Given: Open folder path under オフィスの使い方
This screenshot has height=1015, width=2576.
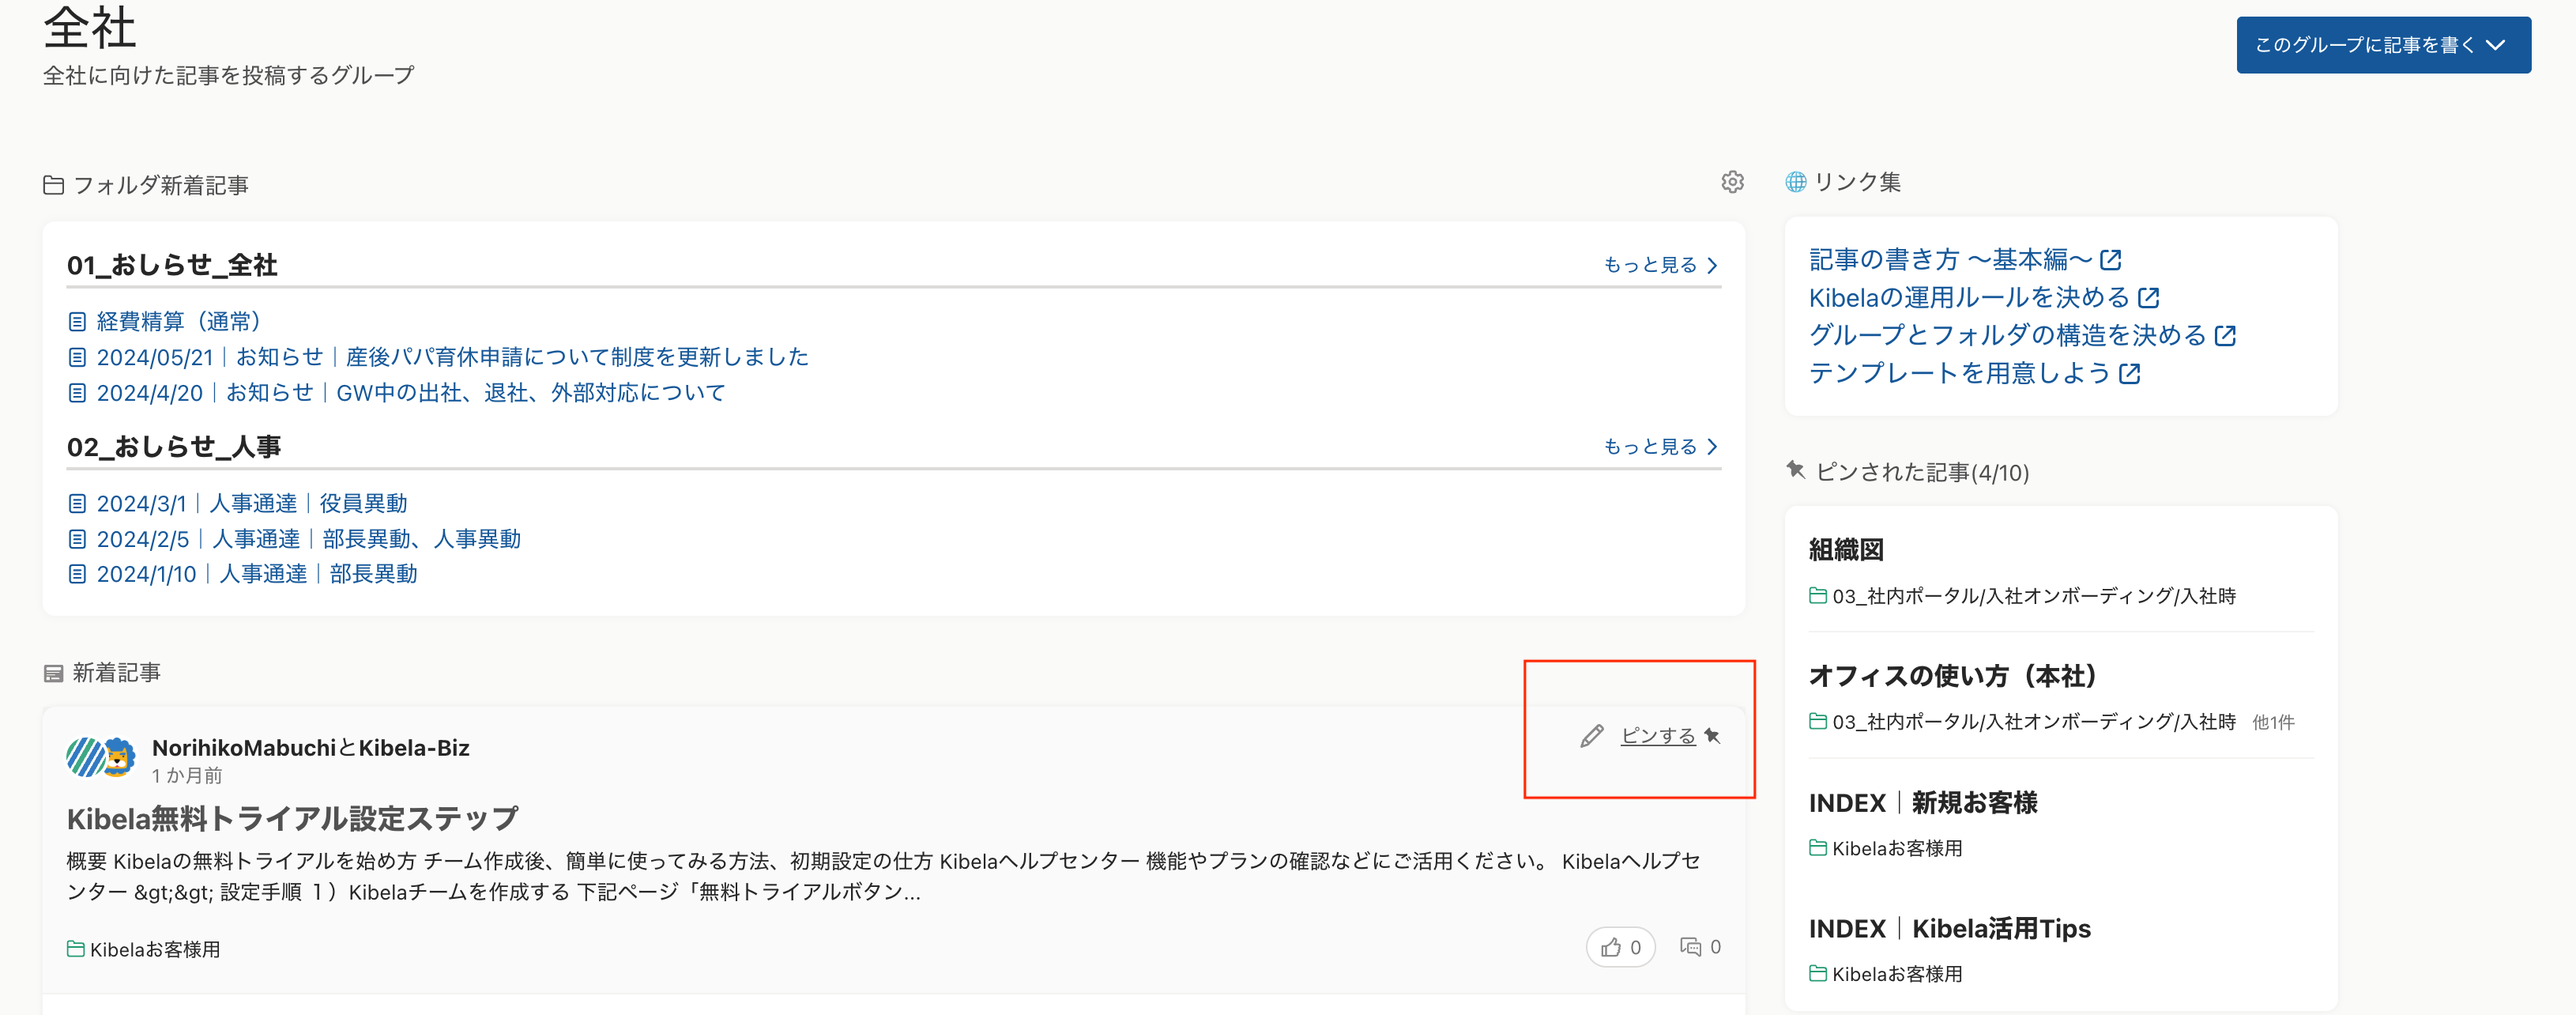Looking at the screenshot, I should click(2033, 722).
